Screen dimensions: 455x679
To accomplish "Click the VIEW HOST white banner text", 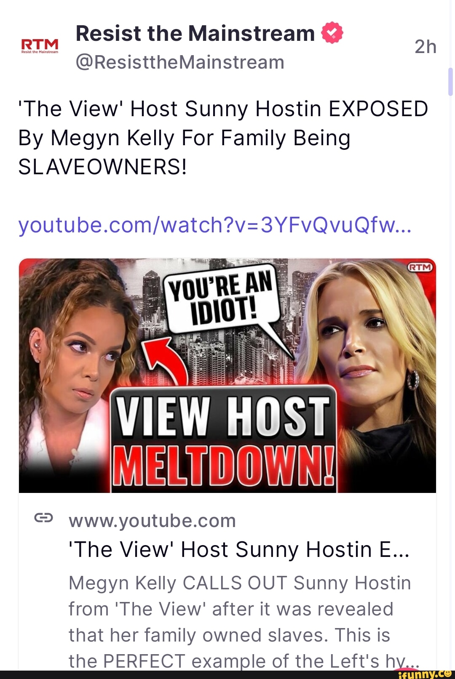I will (x=223, y=417).
